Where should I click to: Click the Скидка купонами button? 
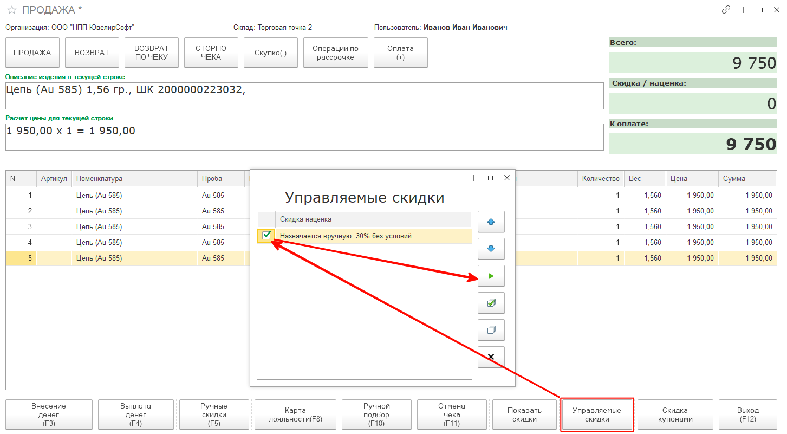675,415
